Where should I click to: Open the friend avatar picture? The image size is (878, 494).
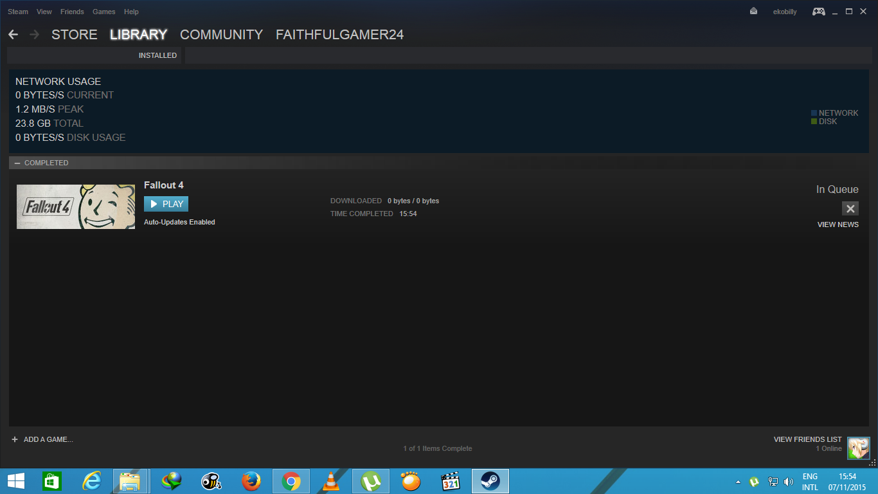pos(859,448)
